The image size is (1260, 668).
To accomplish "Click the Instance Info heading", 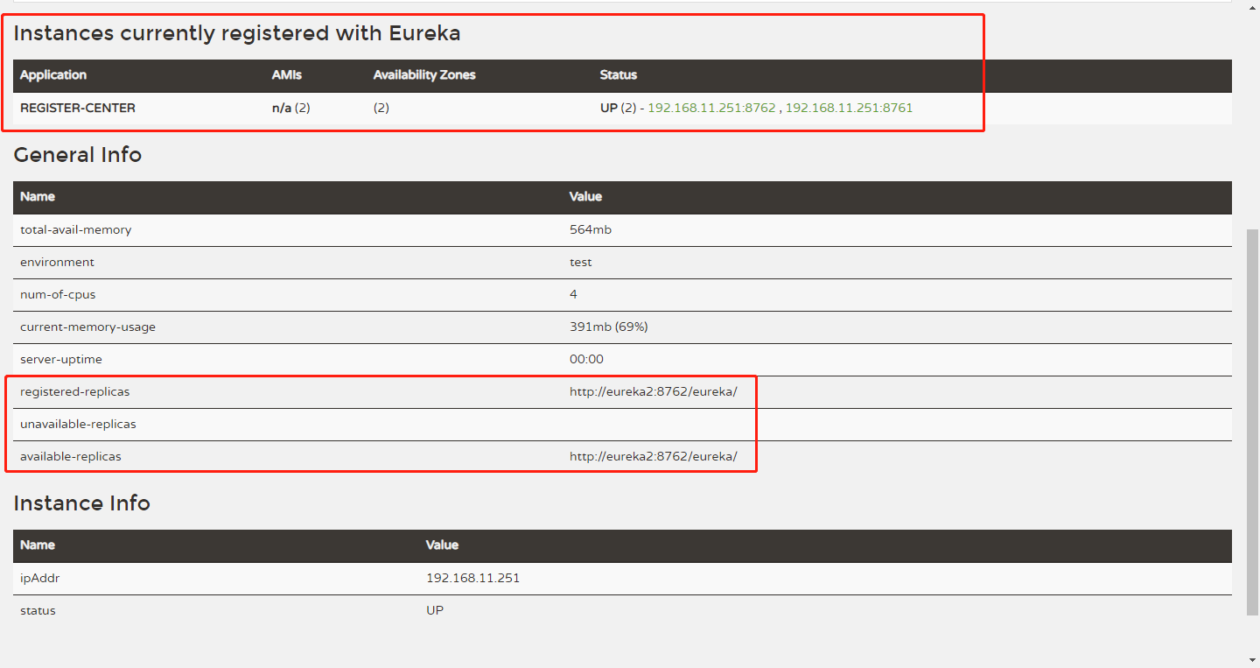I will coord(82,503).
